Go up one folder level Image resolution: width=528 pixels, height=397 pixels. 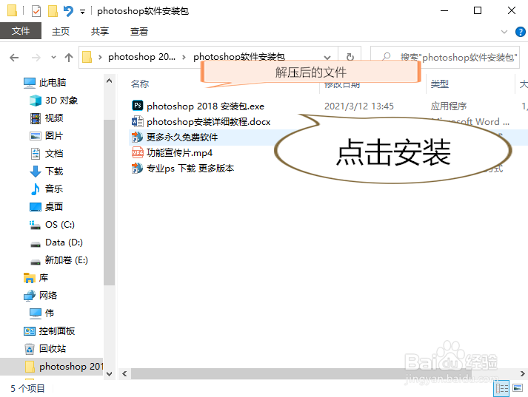pyautogui.click(x=69, y=58)
